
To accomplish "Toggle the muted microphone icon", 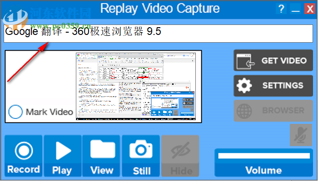I will 301,135.
